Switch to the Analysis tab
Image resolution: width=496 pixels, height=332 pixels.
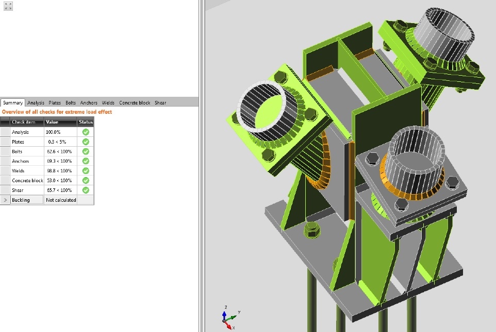coord(36,102)
